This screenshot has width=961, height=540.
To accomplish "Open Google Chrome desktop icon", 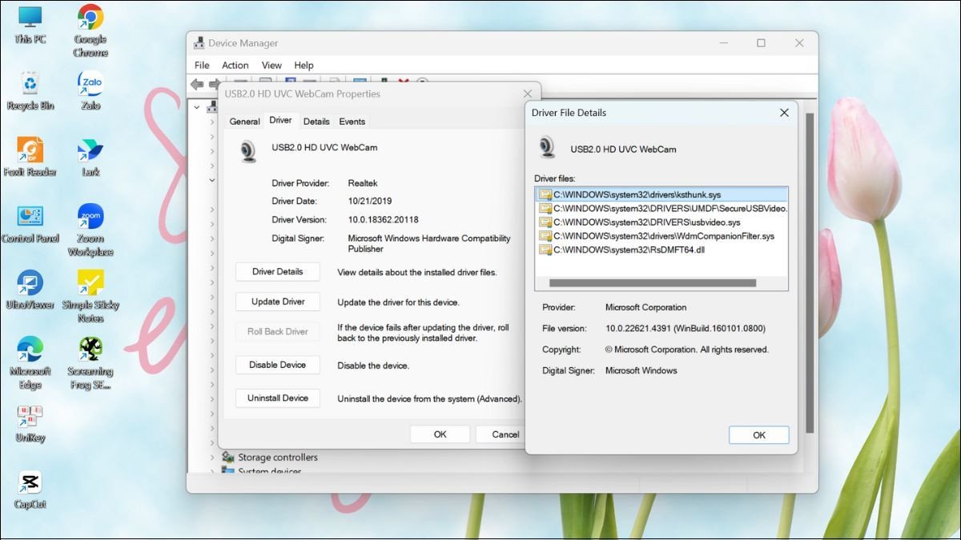I will click(90, 18).
